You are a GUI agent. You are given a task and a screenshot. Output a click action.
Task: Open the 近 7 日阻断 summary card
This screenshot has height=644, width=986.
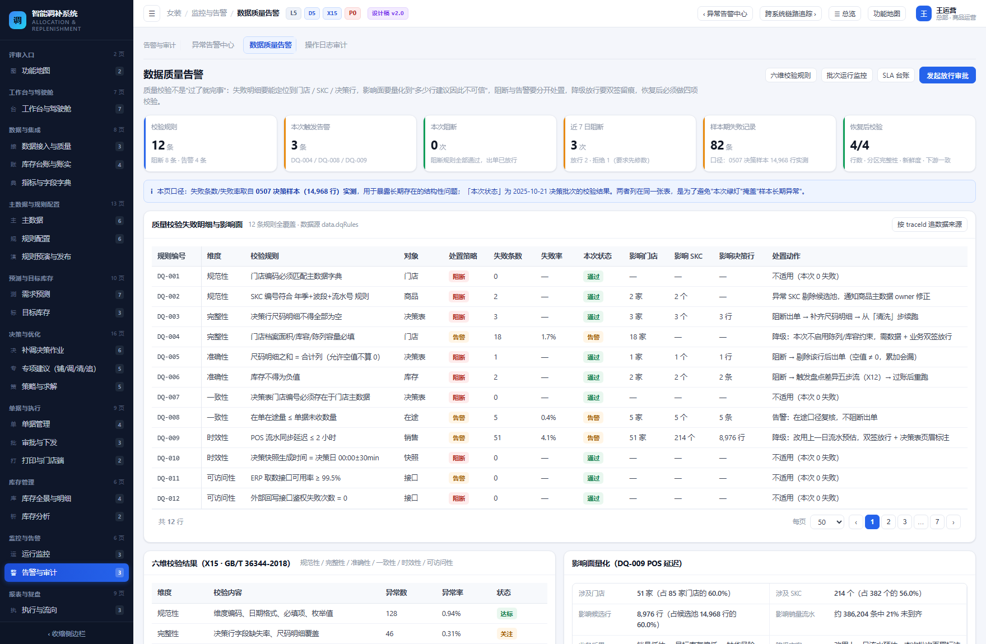click(x=630, y=143)
